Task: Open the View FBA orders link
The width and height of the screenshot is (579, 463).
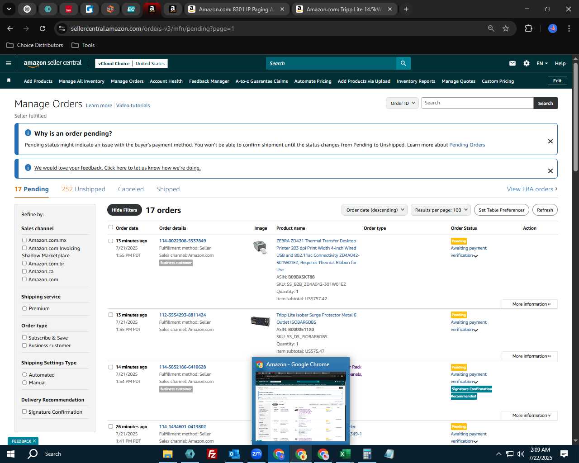Action: 532,189
